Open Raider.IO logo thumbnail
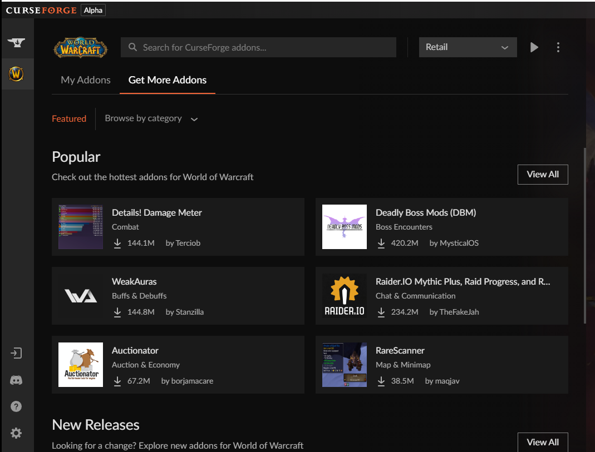Viewport: 595px width, 452px height. (x=344, y=296)
